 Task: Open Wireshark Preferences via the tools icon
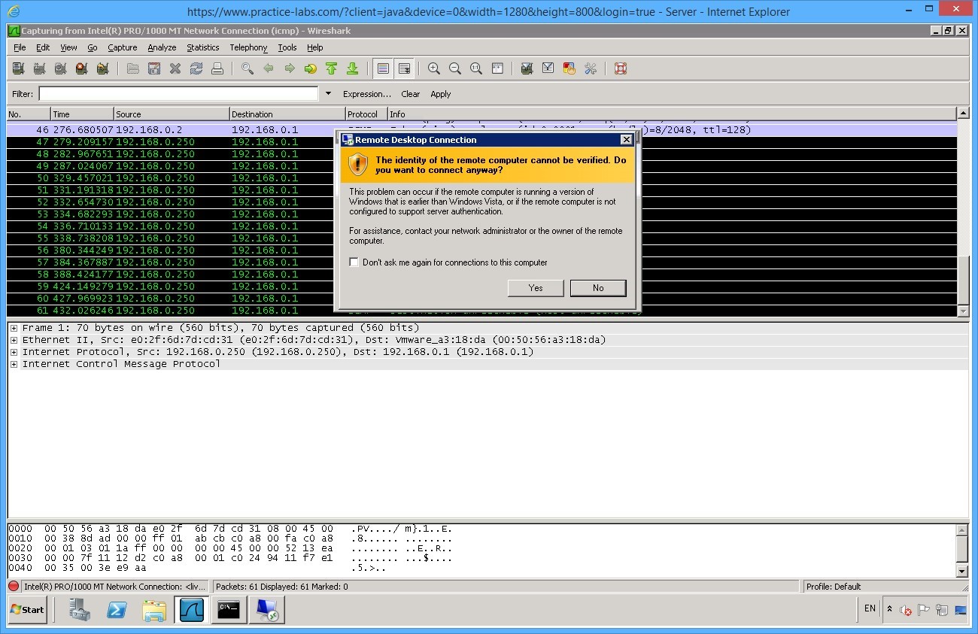point(591,68)
